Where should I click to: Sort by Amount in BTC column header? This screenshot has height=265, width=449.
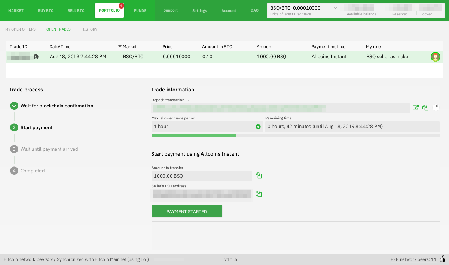click(217, 47)
